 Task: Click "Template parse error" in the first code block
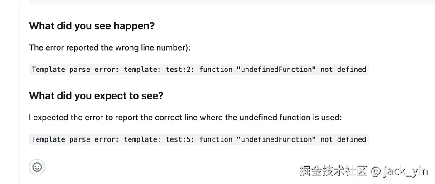point(75,70)
